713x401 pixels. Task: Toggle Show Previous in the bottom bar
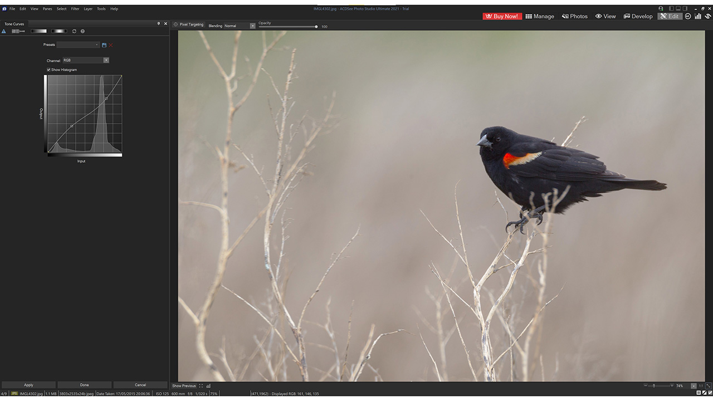coord(184,385)
